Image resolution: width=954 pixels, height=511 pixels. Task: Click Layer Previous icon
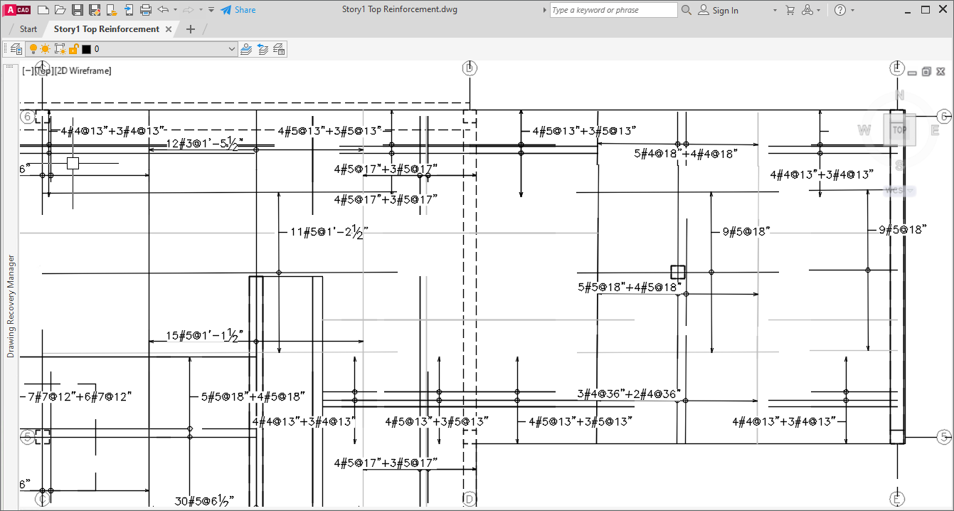click(263, 49)
